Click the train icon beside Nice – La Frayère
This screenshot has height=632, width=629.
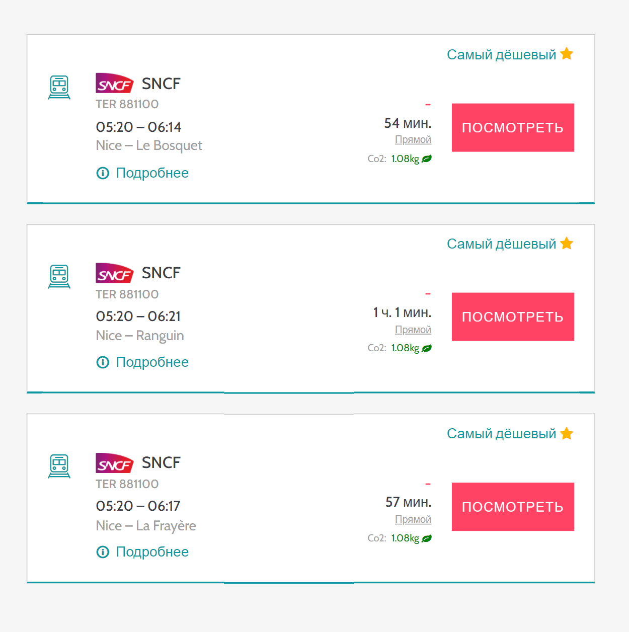tap(59, 466)
